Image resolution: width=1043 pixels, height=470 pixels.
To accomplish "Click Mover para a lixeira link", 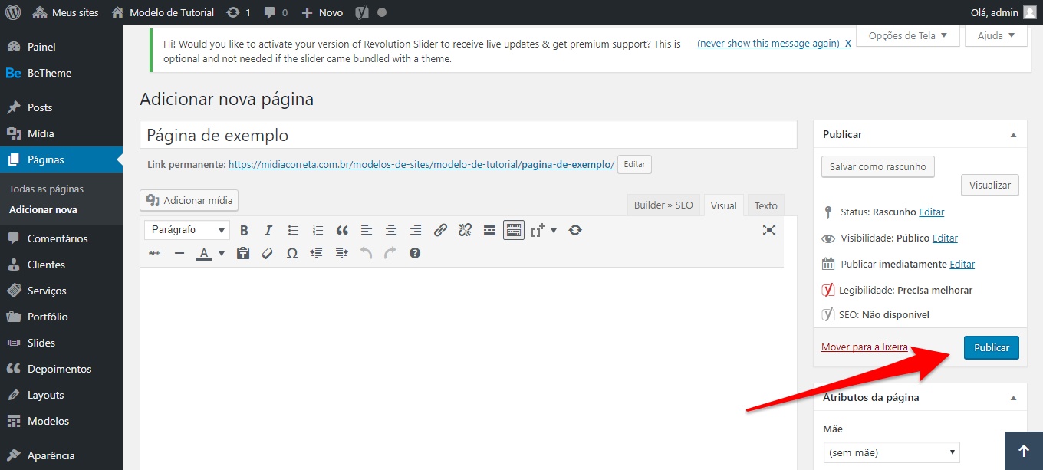I will [x=864, y=347].
